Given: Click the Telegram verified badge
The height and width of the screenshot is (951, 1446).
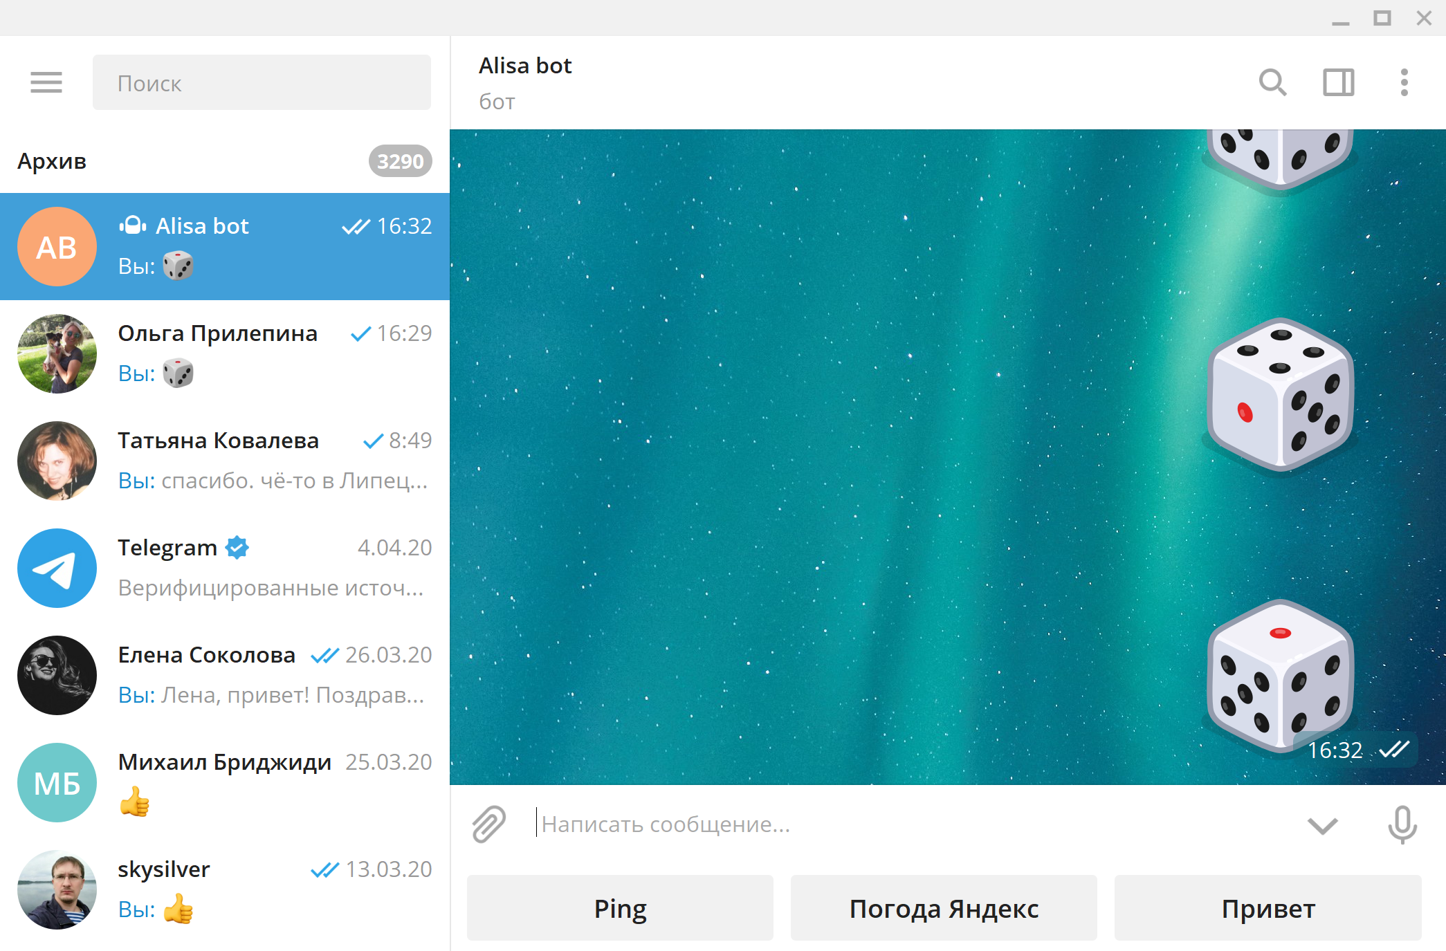Looking at the screenshot, I should tap(236, 547).
